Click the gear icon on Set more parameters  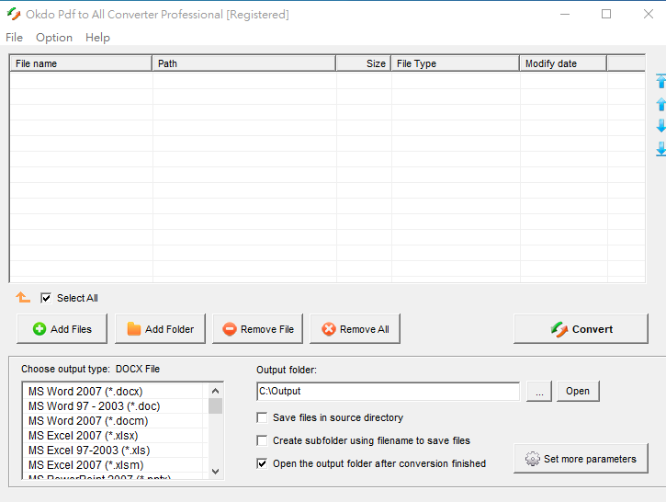tap(532, 459)
